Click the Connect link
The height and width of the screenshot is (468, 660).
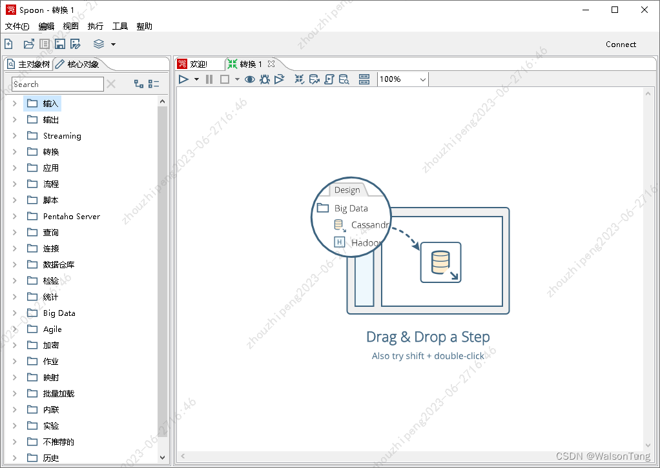[621, 44]
